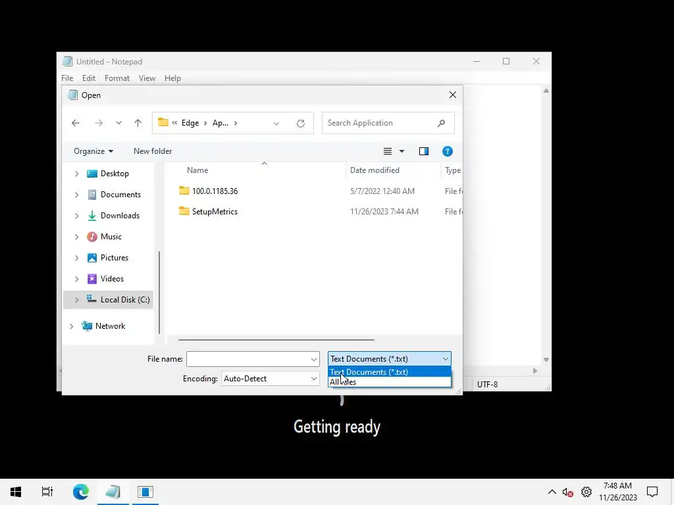Expand the Network tree node
Screen dimensions: 674x505
tap(71, 326)
